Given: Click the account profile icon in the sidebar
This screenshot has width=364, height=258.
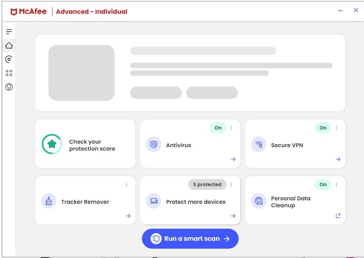Looking at the screenshot, I should point(9,87).
